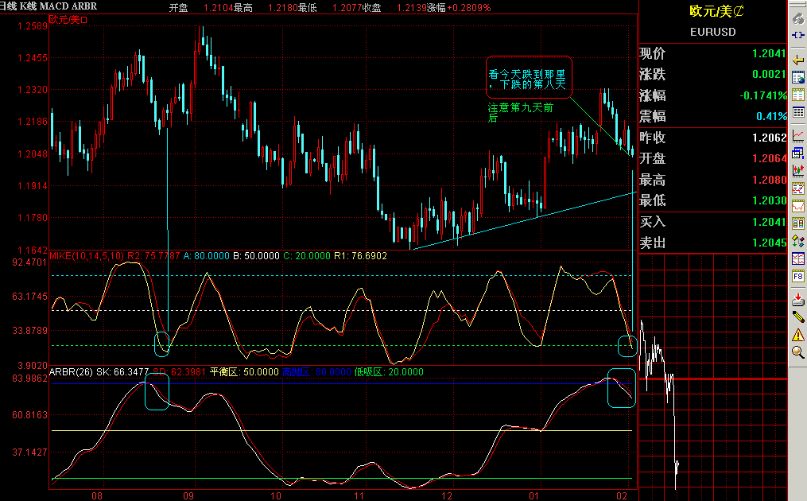Click the yellow back arrow icon

coord(797,58)
